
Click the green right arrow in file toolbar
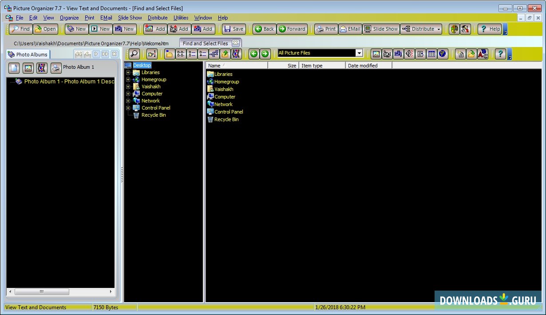[265, 54]
